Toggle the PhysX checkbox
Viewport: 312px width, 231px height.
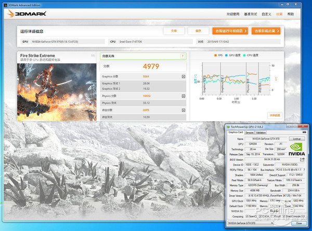272,216
